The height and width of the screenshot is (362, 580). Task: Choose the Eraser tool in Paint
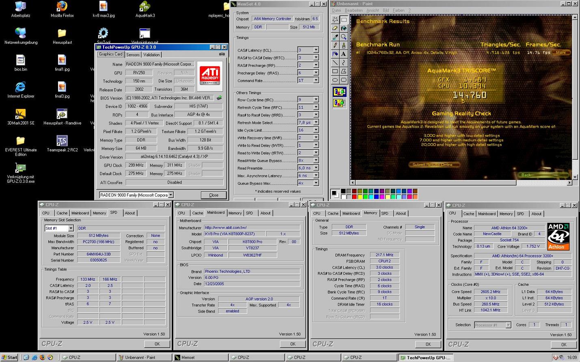pos(335,28)
